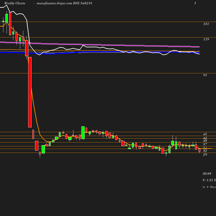Click the tallest red crash candlestick
This screenshot has height=216, width=216.
[30, 92]
